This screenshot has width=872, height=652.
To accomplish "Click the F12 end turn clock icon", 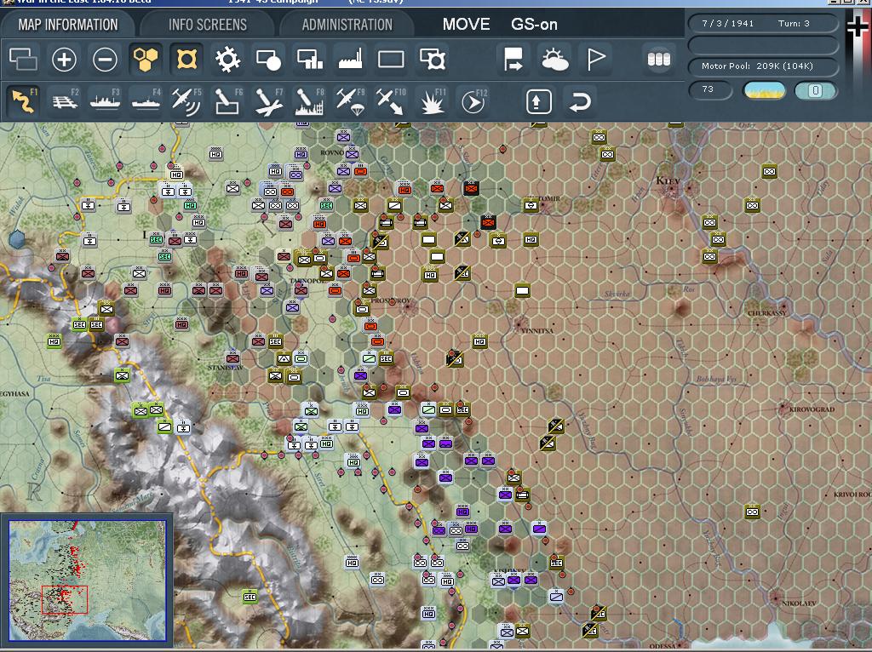I will tap(473, 101).
